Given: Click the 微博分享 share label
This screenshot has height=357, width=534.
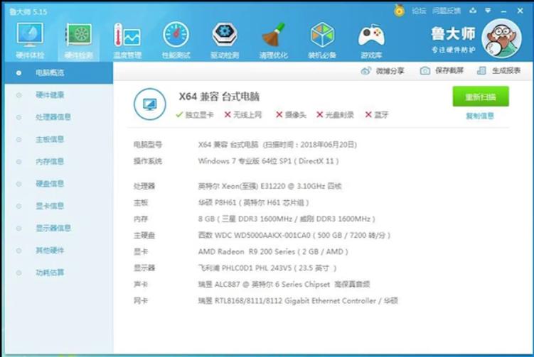Looking at the screenshot, I should click(390, 71).
